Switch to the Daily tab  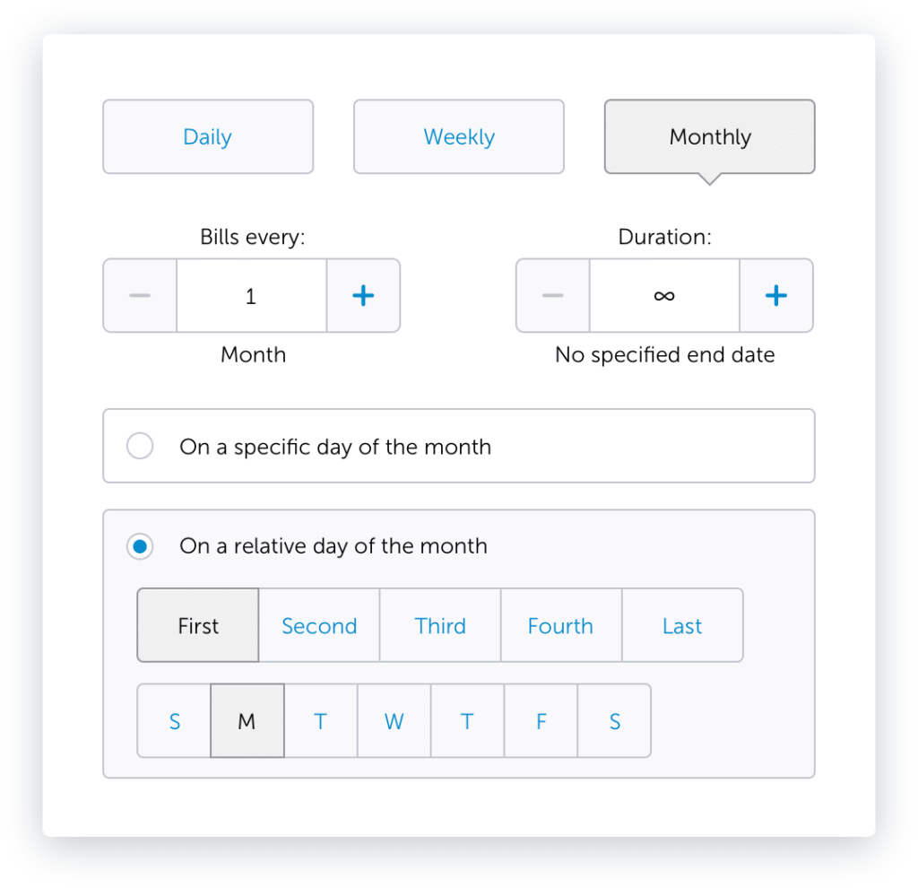pos(208,137)
